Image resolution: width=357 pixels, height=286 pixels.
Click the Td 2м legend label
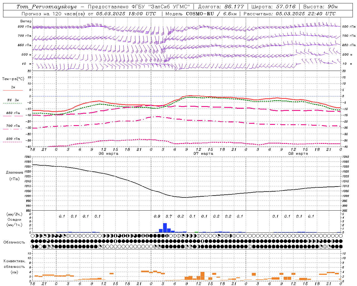pos(13,100)
